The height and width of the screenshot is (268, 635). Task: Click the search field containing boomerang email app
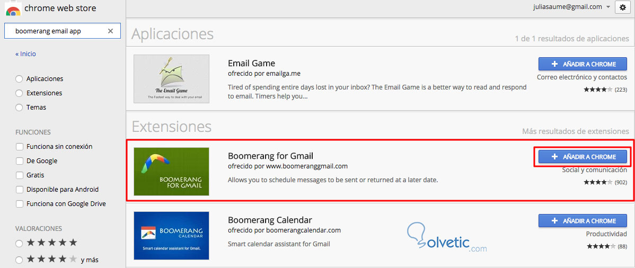(63, 31)
